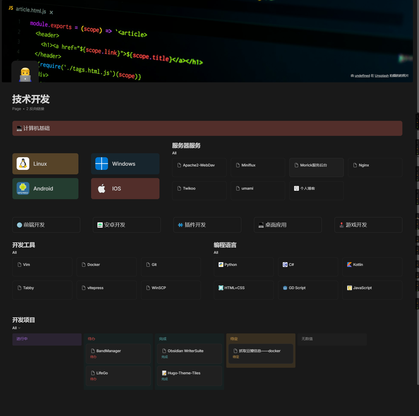Click the Kotlin language icon
419x416 pixels.
(349, 265)
